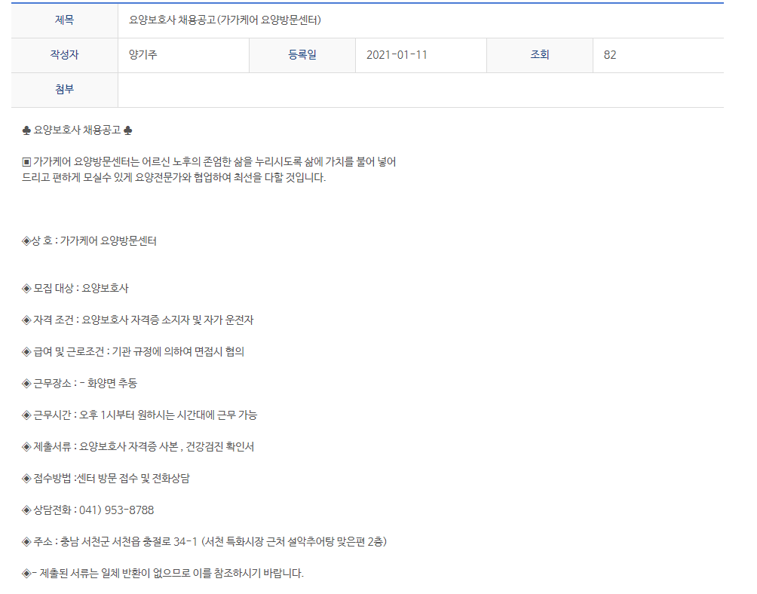Click the 주소 충남 서천군 address line

(204, 542)
